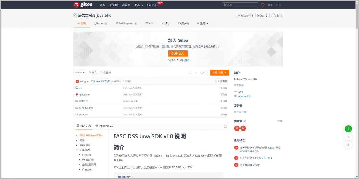Viewport: 359px width, 179px height.
Task: Click the avatar beside the created-repository activity
Action: pyautogui.click(x=236, y=165)
